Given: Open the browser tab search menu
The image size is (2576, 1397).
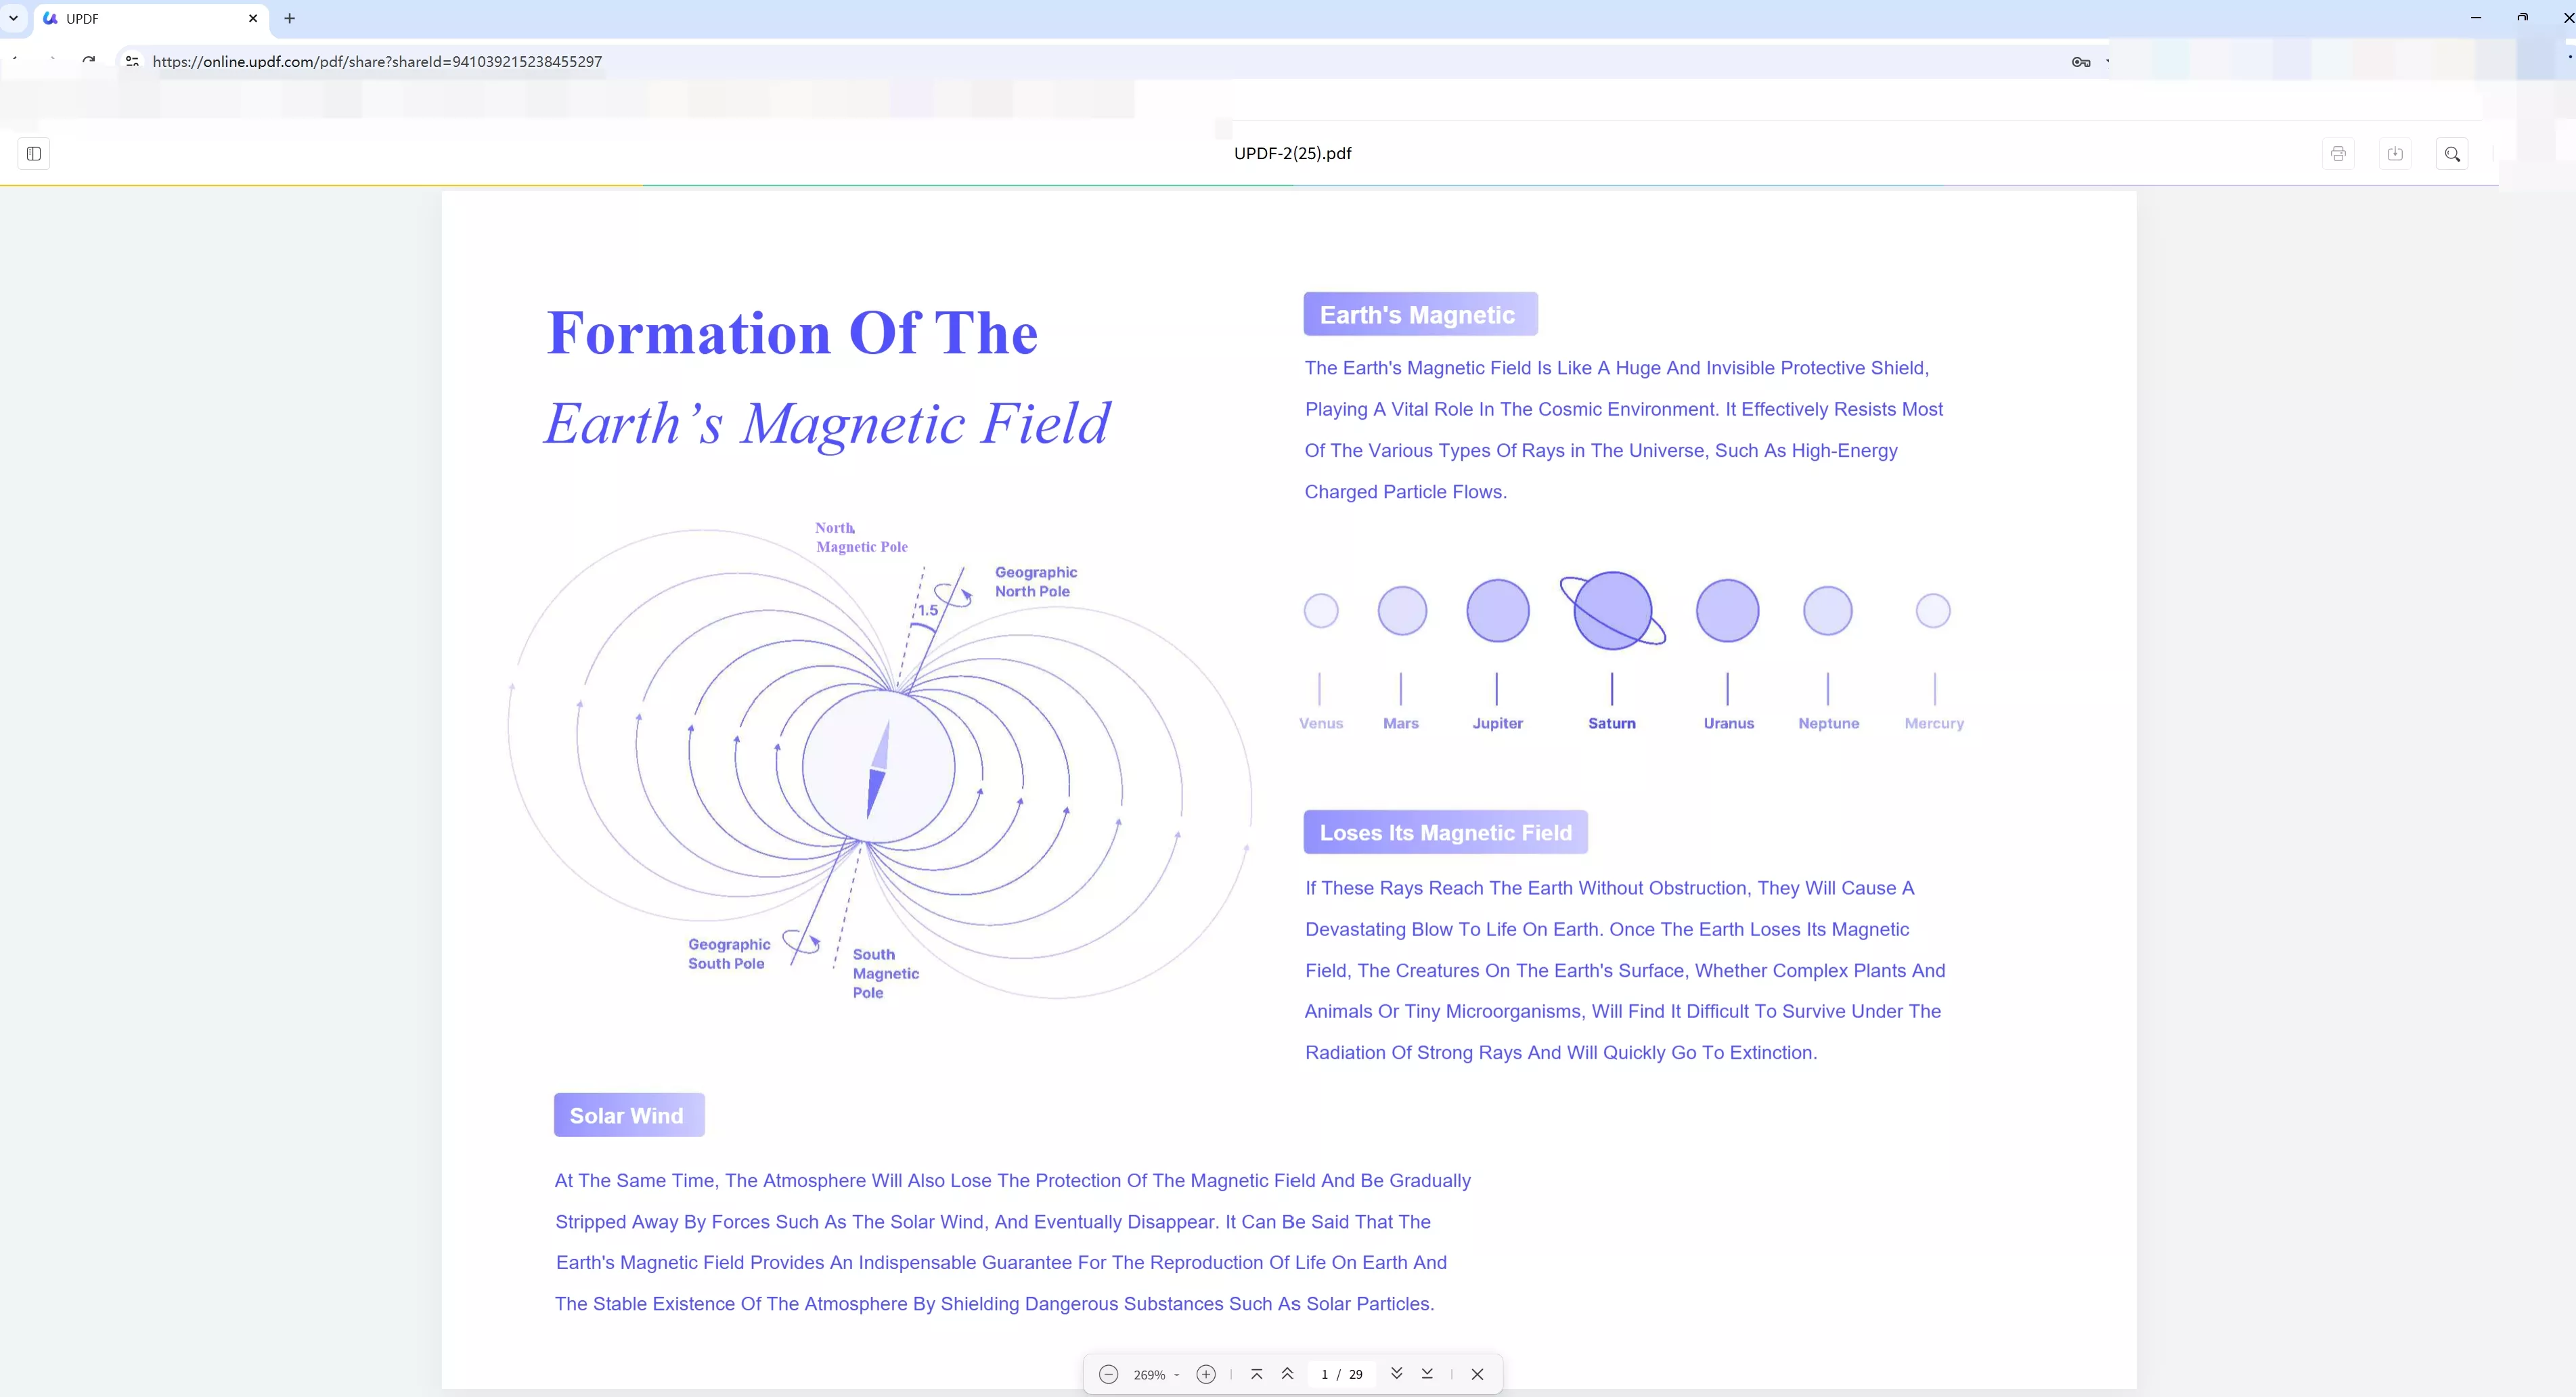Looking at the screenshot, I should [13, 18].
